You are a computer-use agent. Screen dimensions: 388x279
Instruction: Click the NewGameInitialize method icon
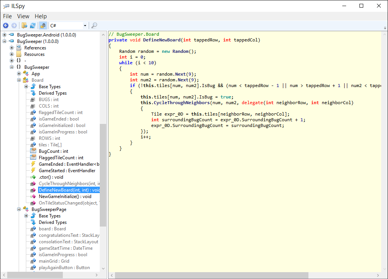pyautogui.click(x=33, y=197)
